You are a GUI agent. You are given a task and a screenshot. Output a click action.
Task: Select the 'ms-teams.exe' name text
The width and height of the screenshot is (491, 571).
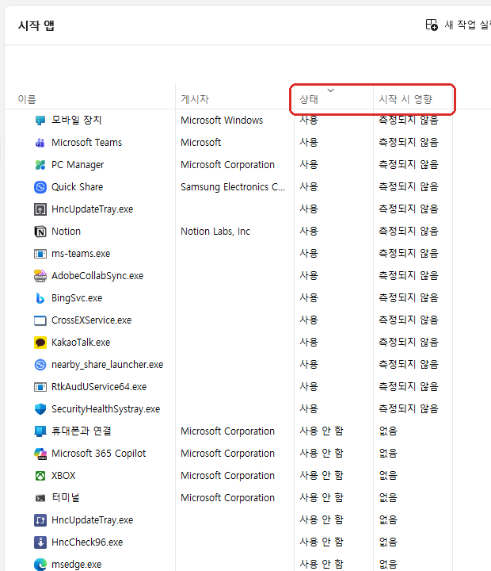tap(81, 254)
